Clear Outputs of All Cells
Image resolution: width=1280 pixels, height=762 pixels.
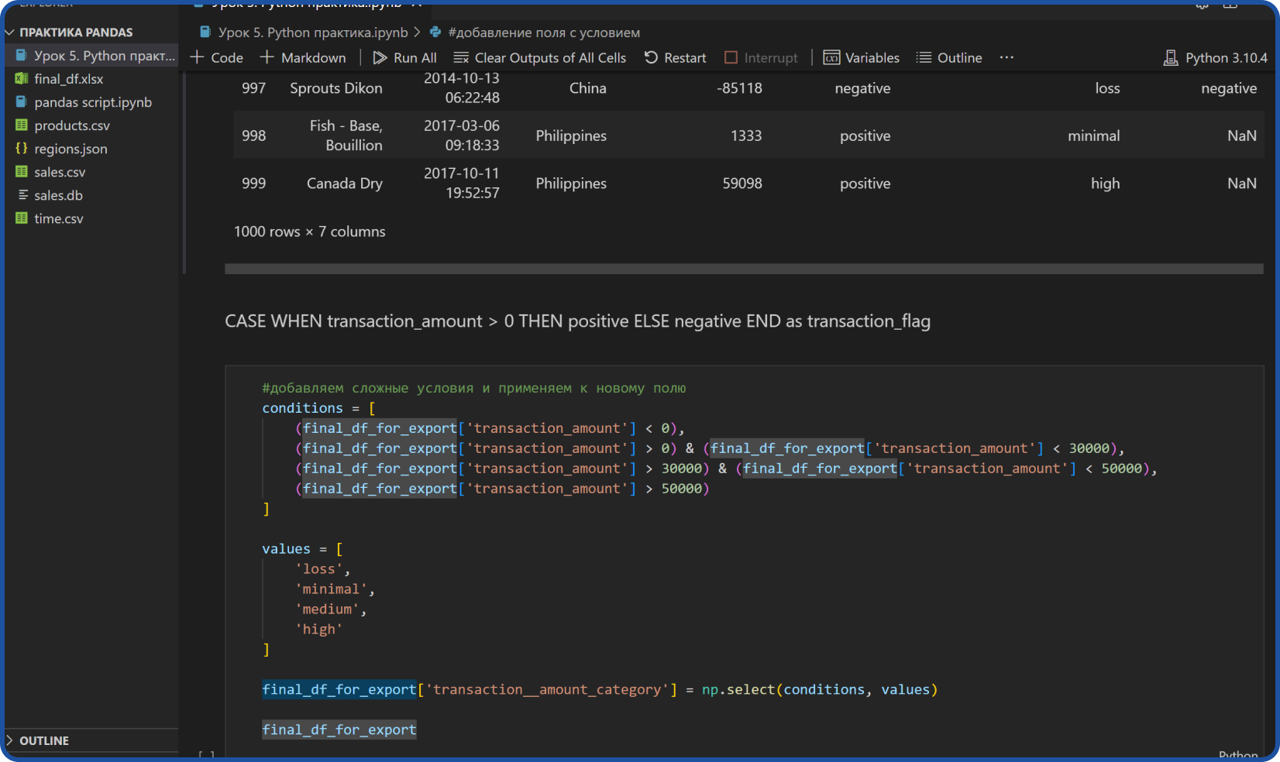click(x=540, y=58)
